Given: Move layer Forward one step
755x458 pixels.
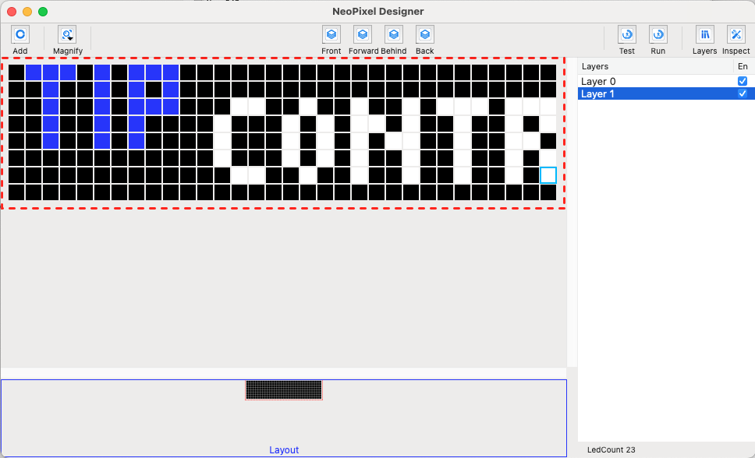Looking at the screenshot, I should [x=363, y=34].
